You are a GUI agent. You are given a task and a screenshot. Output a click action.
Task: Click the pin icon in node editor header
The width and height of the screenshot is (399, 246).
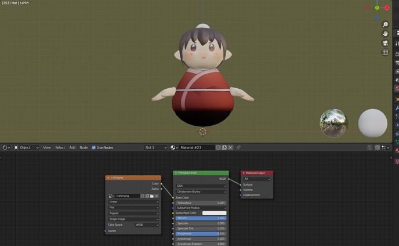(238, 148)
